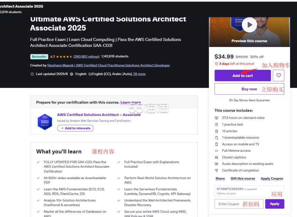Image resolution: width=297 pixels, height=217 pixels.
Task: Click the AWS Solutions Architect badge icon
Action: pos(45,122)
